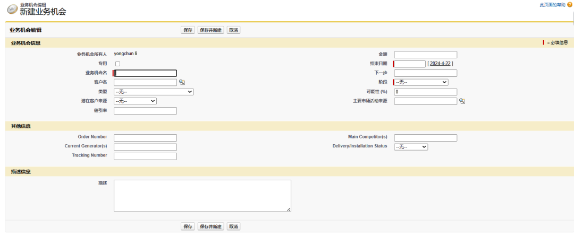Click the 业务机会信息 section header
This screenshot has width=574, height=237.
tap(26, 43)
